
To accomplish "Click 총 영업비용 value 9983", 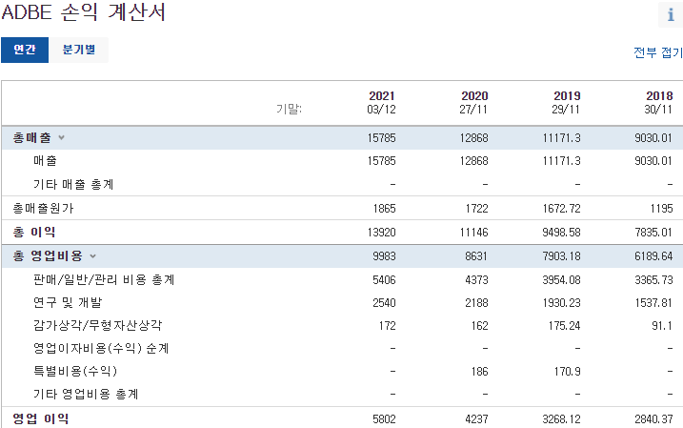I will tap(384, 255).
